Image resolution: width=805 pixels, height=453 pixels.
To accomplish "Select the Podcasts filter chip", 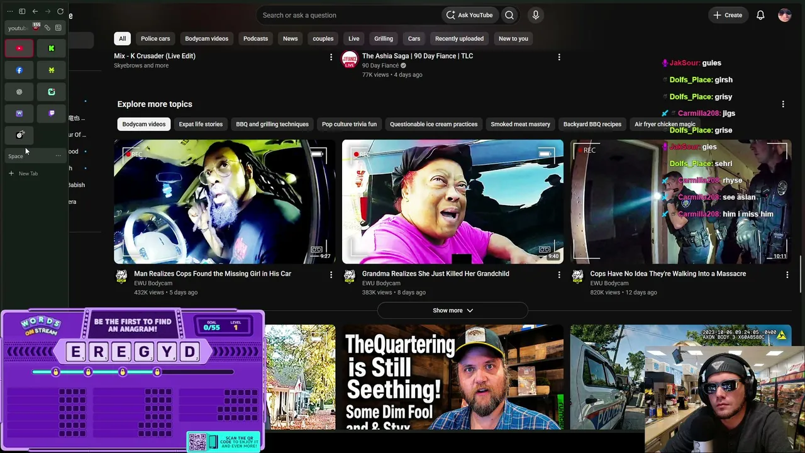I will pos(255,38).
